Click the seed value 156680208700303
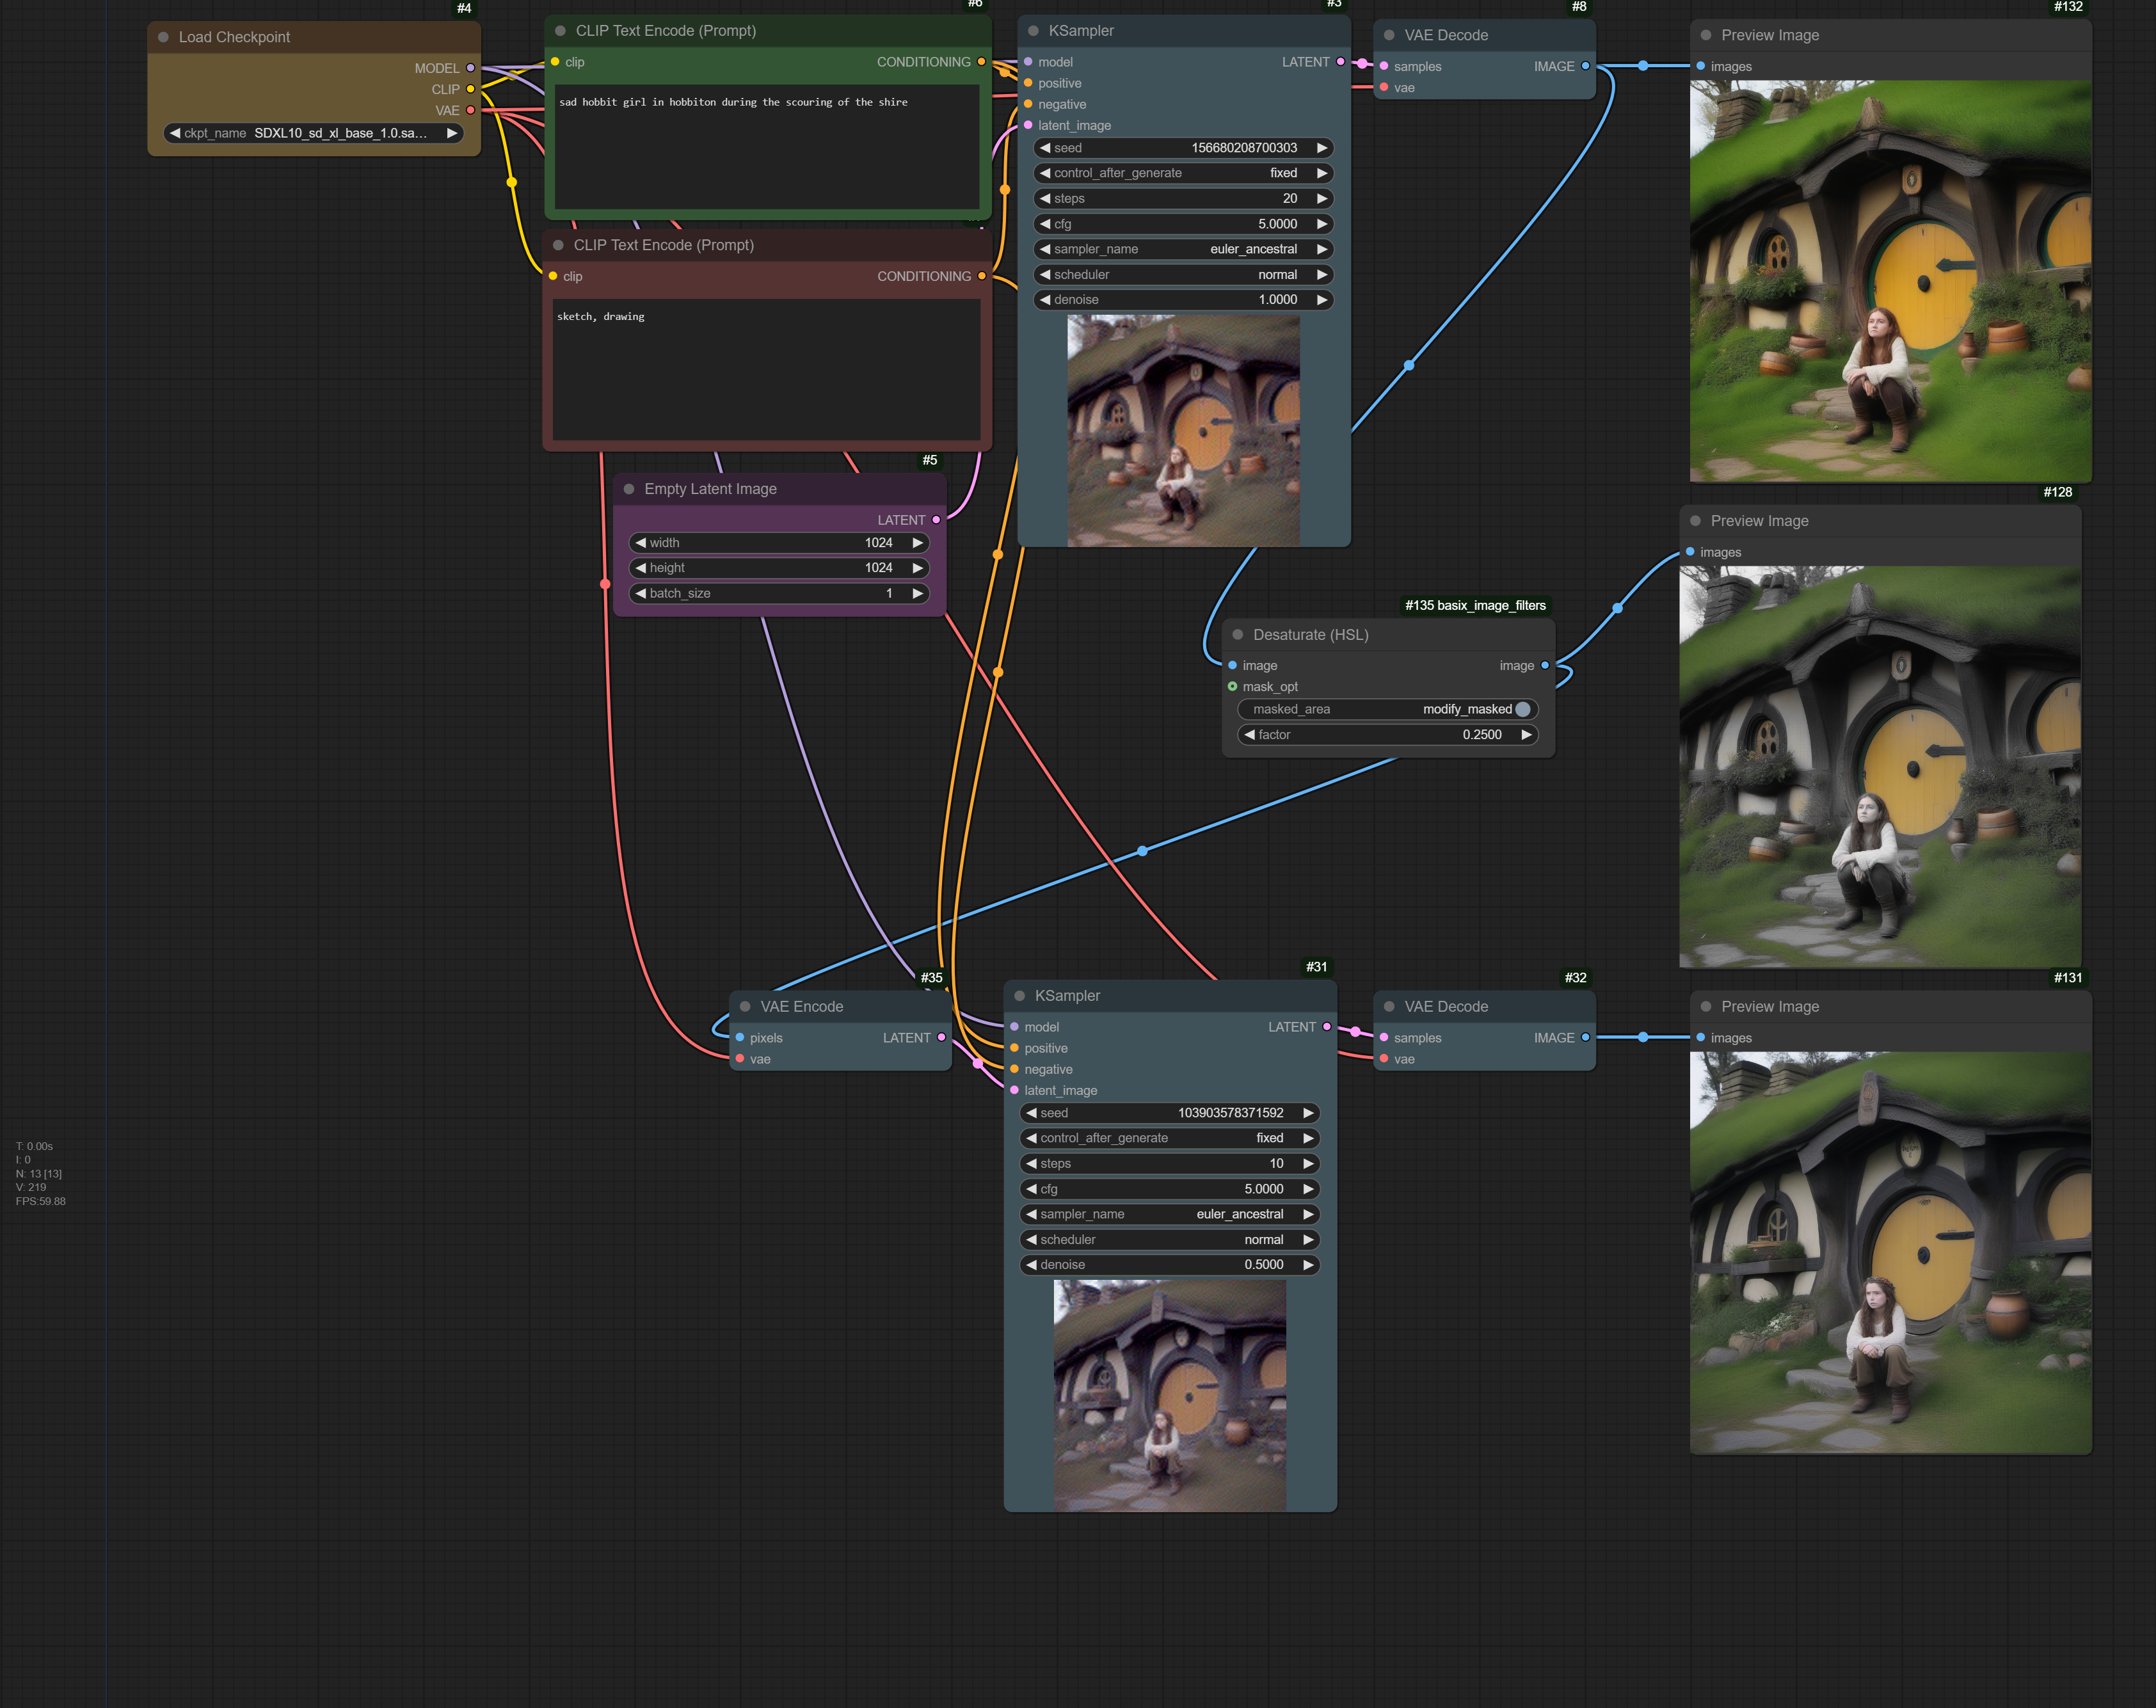Image resolution: width=2156 pixels, height=1708 pixels. [x=1244, y=147]
